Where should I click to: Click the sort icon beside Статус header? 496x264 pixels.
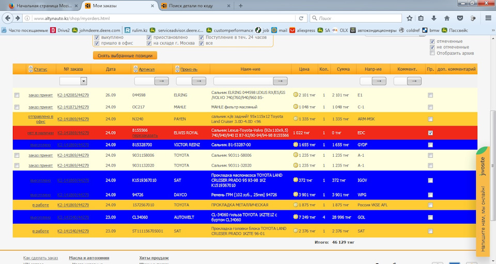coord(30,69)
